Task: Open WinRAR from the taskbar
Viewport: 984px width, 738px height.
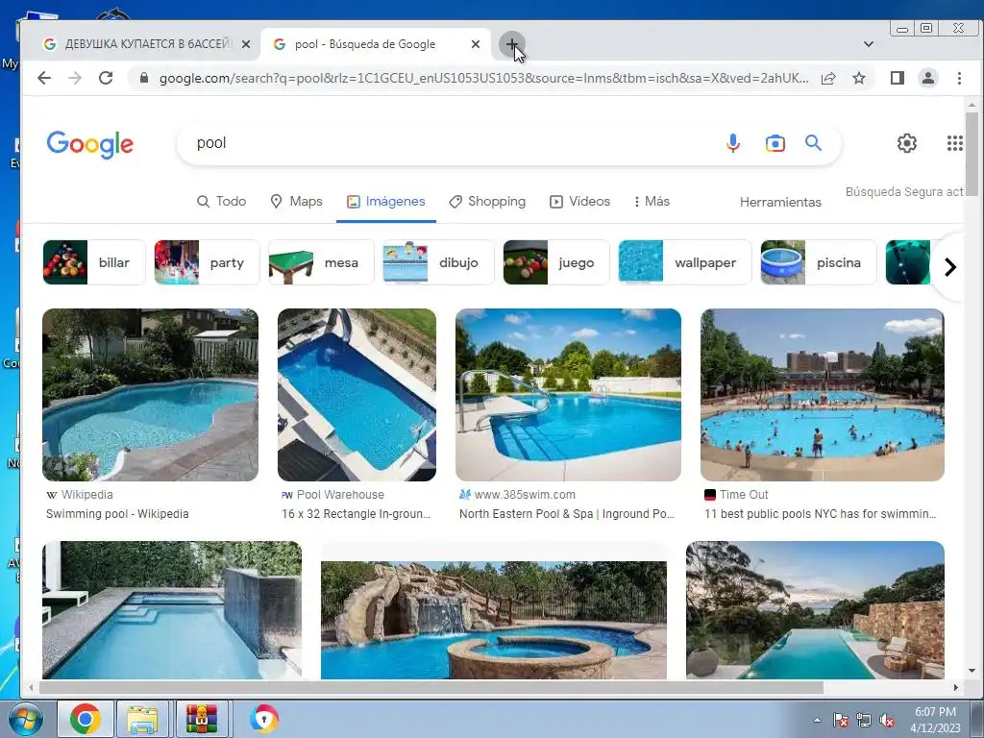Action: 201,719
